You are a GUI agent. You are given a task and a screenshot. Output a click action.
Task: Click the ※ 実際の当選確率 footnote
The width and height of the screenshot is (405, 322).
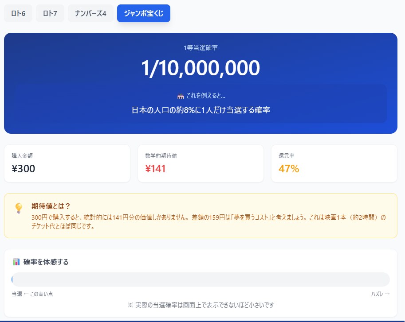[201, 305]
